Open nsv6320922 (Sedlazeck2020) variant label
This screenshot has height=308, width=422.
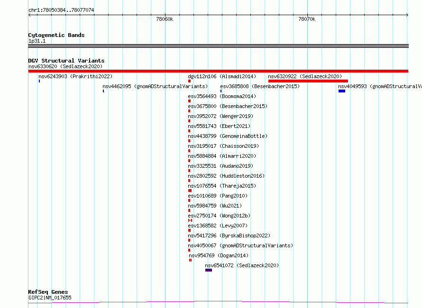point(305,76)
